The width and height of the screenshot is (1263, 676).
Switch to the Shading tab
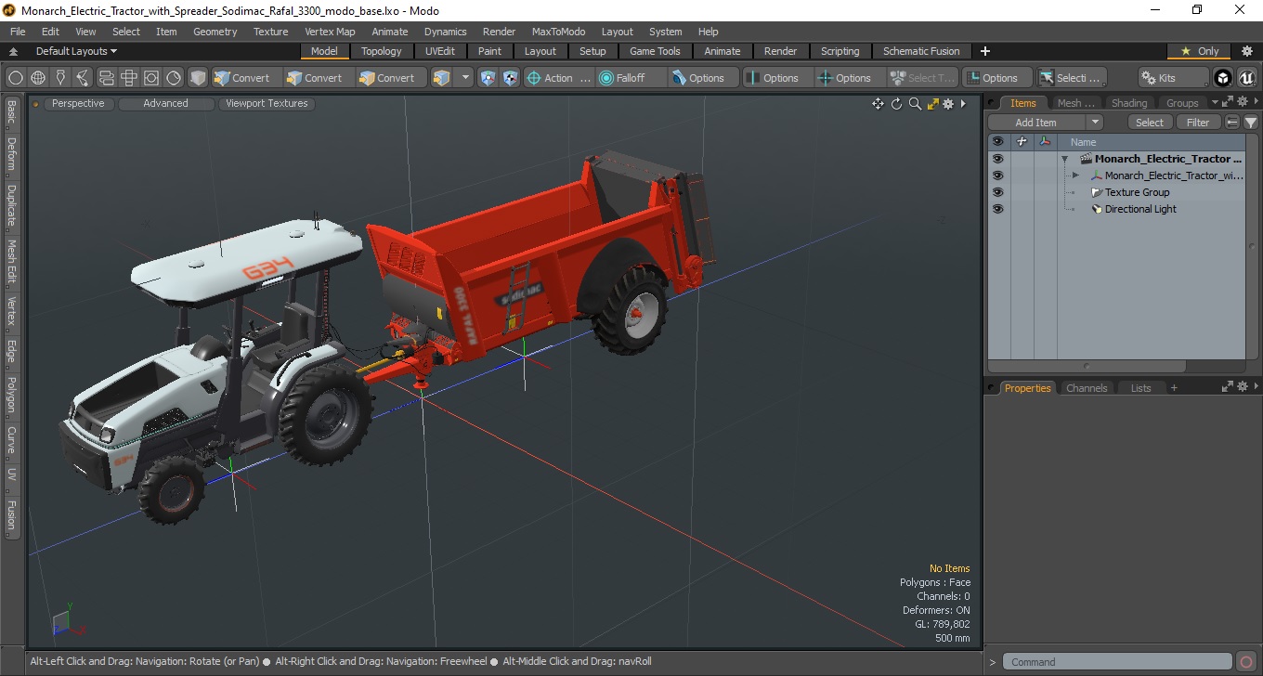click(x=1129, y=103)
